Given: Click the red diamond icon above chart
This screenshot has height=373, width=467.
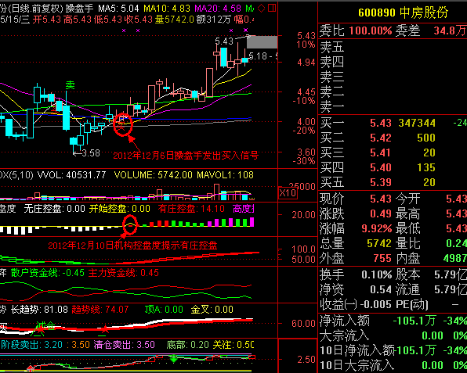Looking at the screenshot, I should (x=261, y=9).
